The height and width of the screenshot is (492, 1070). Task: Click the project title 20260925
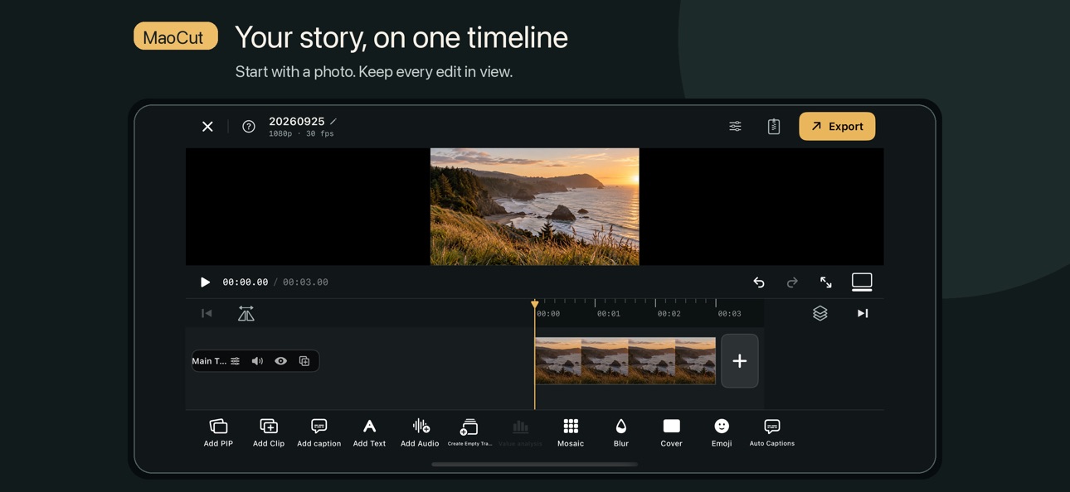click(296, 121)
